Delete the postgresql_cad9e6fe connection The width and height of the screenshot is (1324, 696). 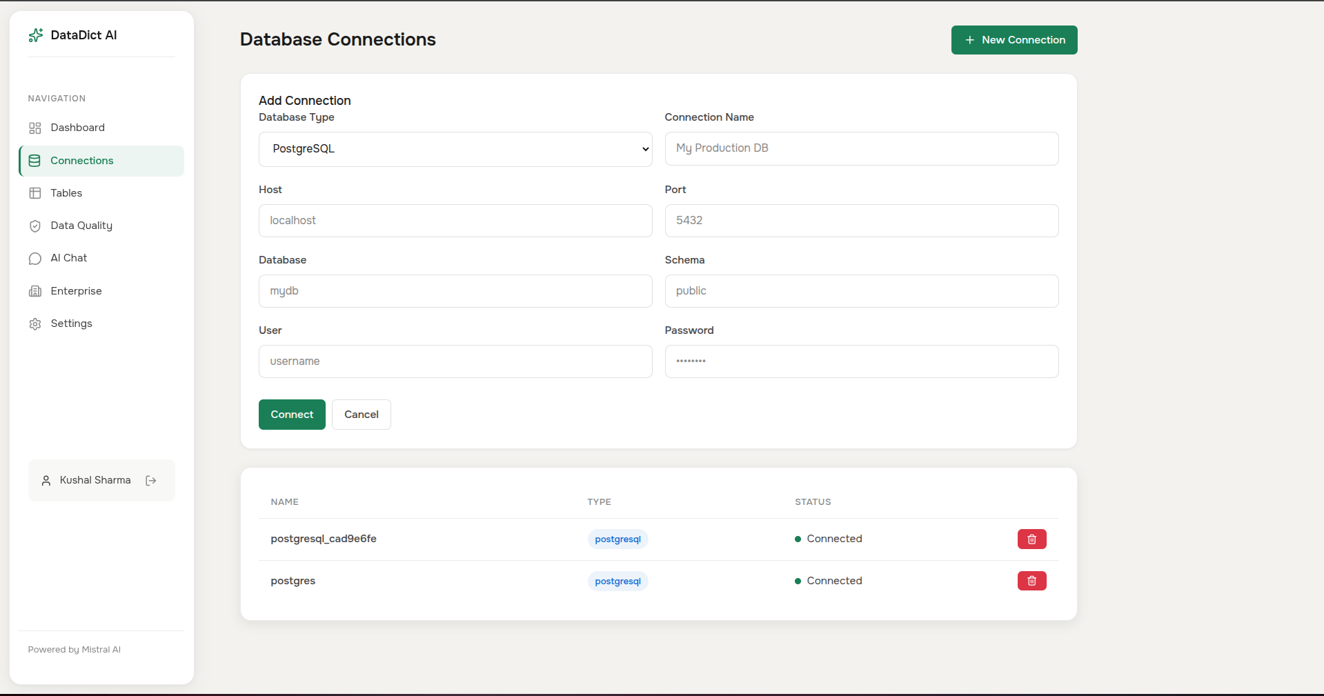(x=1031, y=539)
